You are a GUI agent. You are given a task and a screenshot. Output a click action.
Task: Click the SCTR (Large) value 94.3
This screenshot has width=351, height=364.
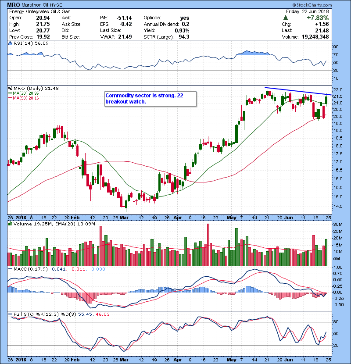click(x=184, y=37)
